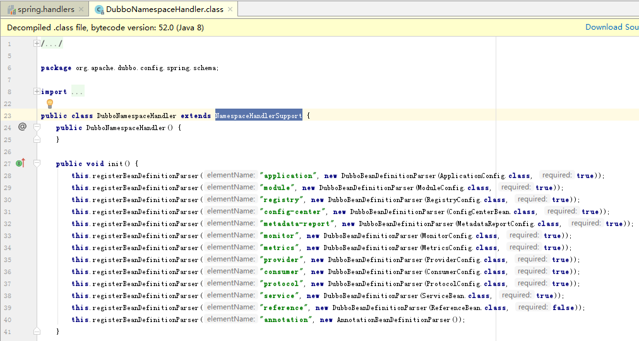The height and width of the screenshot is (341, 639).
Task: Click MetadataReportConfig.class on line 32
Action: click(508, 224)
